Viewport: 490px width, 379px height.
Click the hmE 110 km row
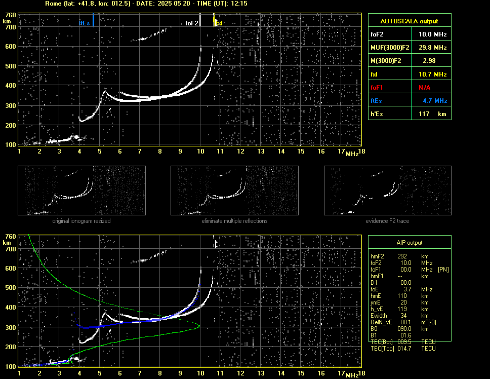click(x=399, y=296)
